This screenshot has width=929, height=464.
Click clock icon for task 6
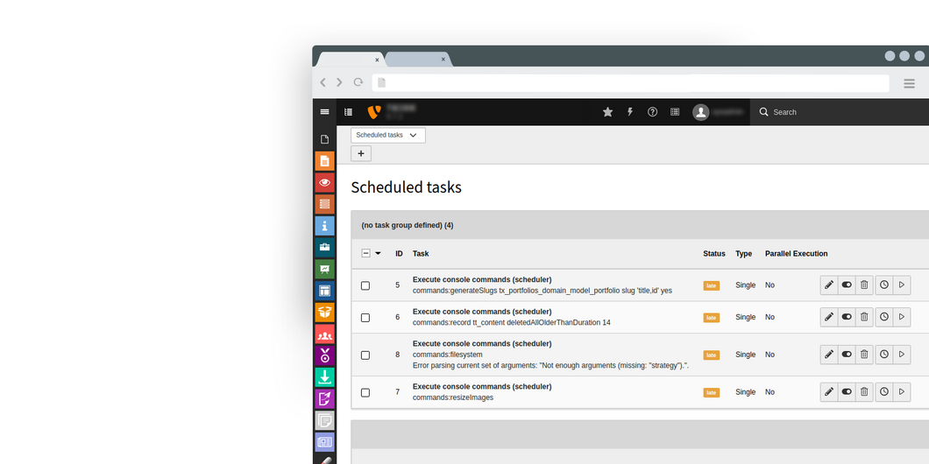[x=884, y=317]
